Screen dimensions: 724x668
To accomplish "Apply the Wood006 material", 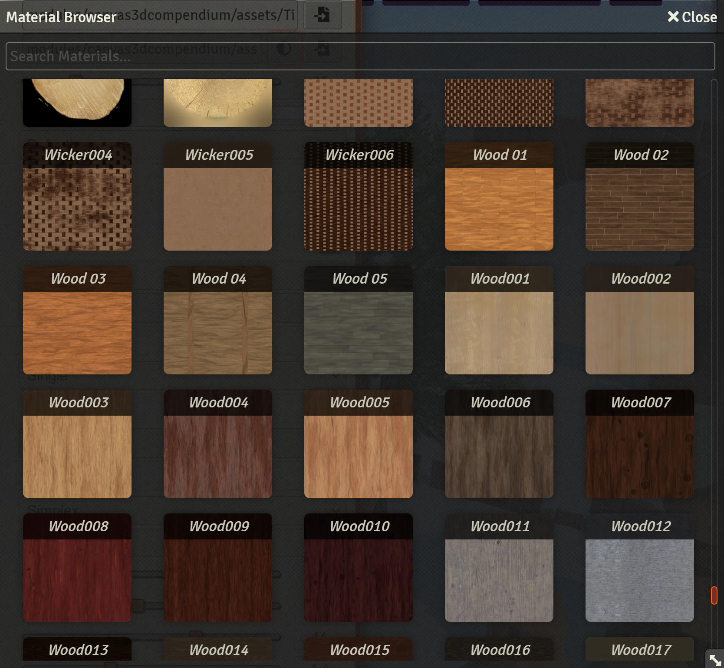I will point(499,444).
